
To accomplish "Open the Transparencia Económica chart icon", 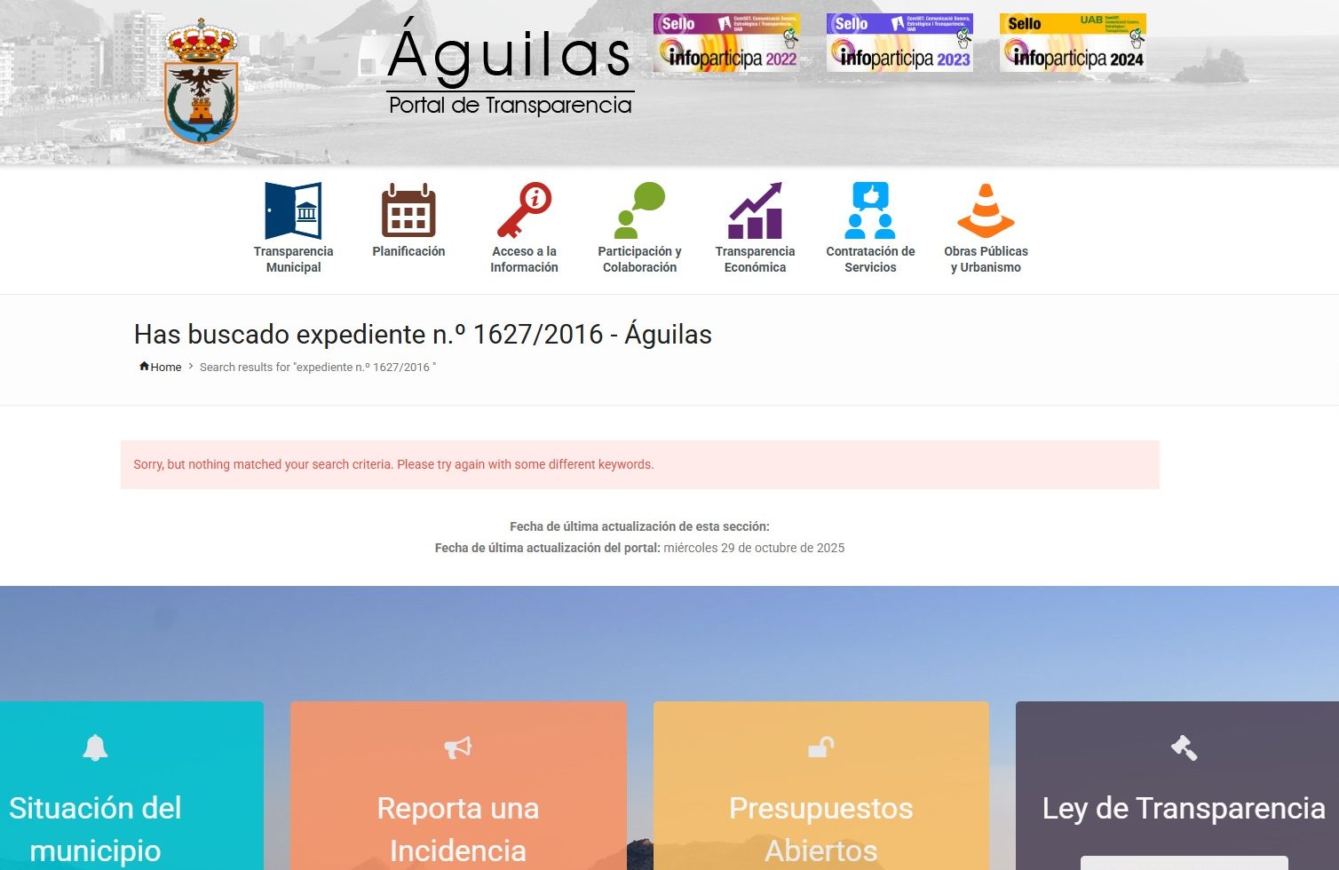I will [755, 210].
